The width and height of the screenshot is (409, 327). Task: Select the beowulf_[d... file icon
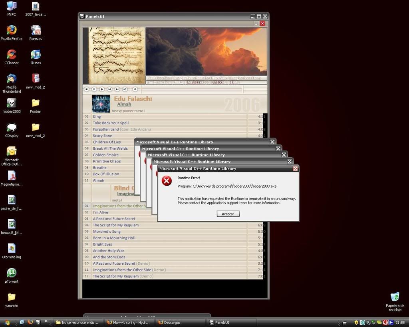point(12,227)
